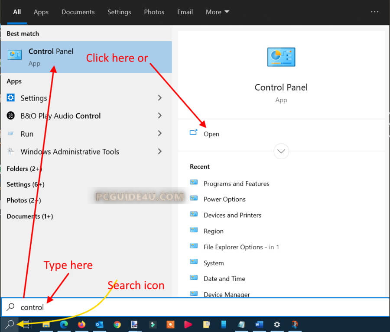Image resolution: width=390 pixels, height=332 pixels.
Task: Open Word from the taskbar
Action: point(259,324)
